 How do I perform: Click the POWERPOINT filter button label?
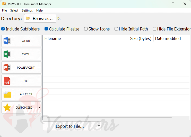[x=26, y=68]
